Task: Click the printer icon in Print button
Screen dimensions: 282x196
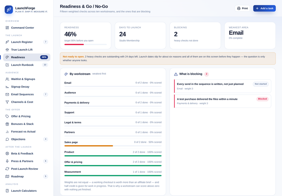Action: [239, 8]
